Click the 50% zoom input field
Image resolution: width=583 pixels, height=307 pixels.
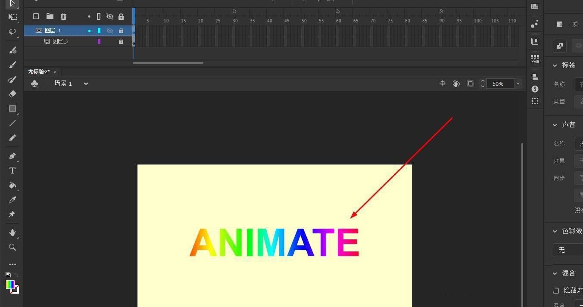click(501, 84)
